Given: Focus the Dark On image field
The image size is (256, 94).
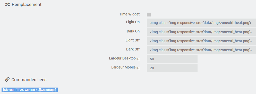Looking at the screenshot, I should 201,32.
